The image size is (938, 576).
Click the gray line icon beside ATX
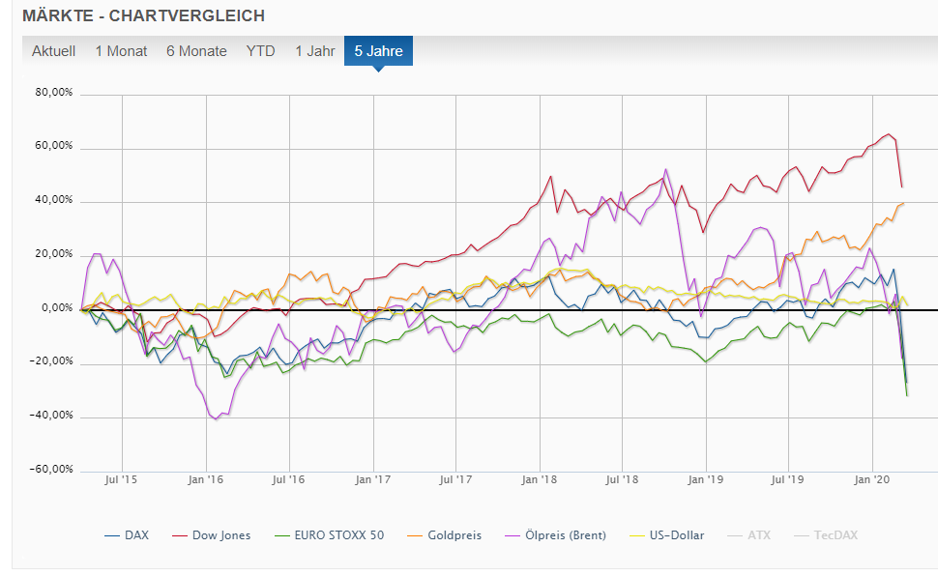click(x=735, y=534)
